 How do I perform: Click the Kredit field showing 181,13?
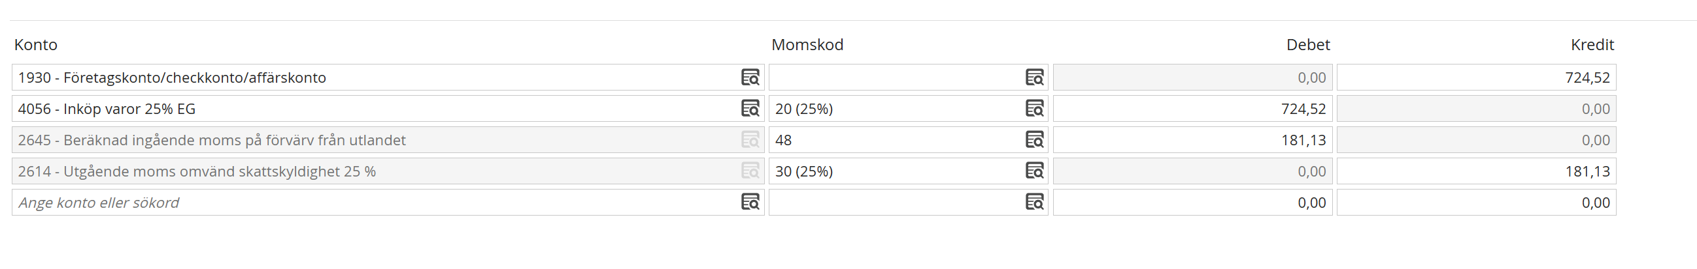[x=1476, y=171]
